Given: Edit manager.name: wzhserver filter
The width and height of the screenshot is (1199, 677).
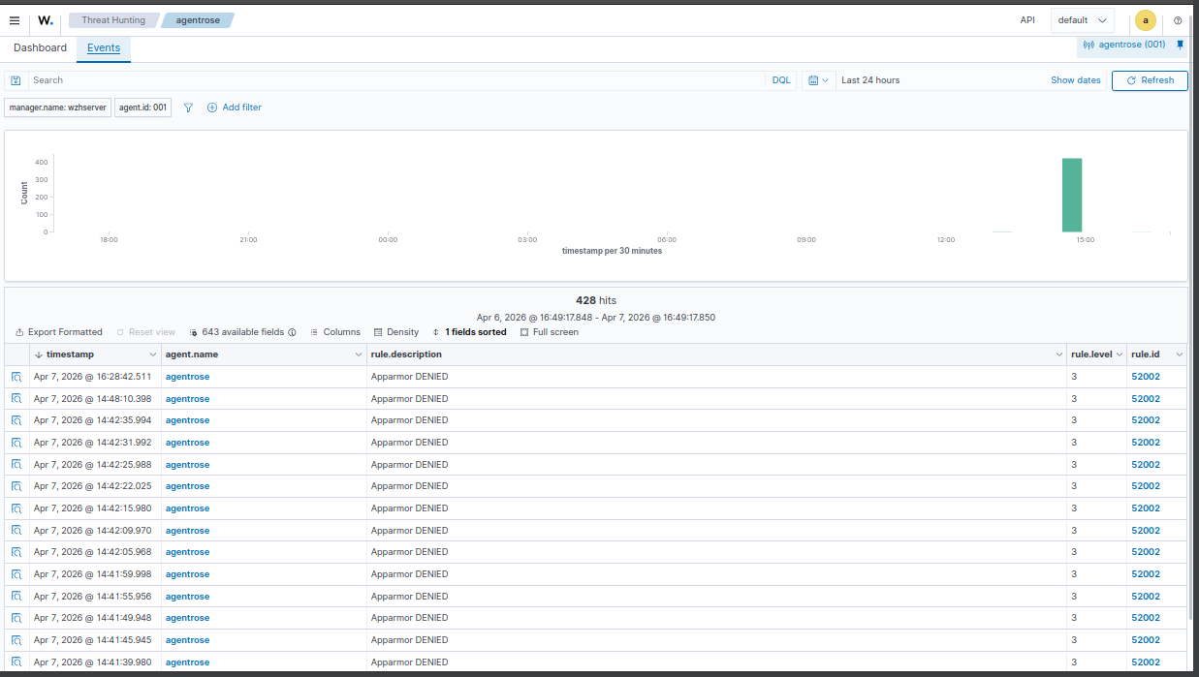Looking at the screenshot, I should tap(57, 108).
